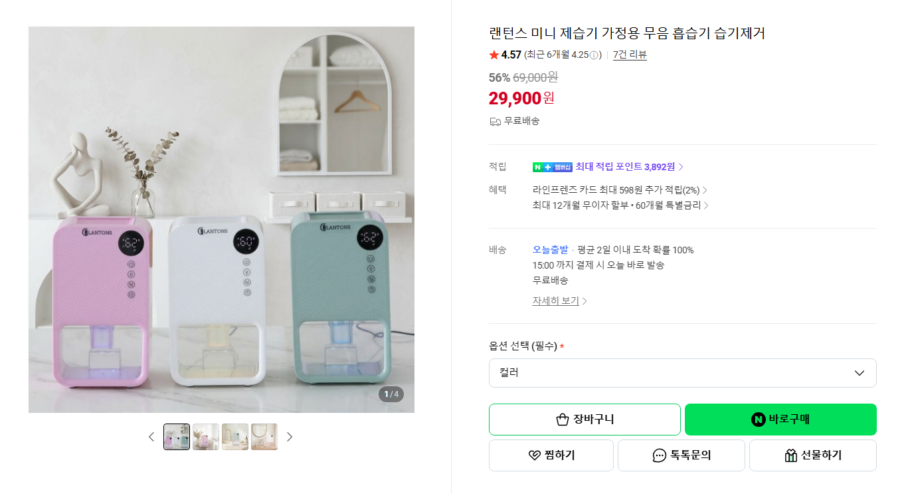The image size is (912, 494).
Task: Open 톡톡문의 chat inquiry
Action: 682,455
